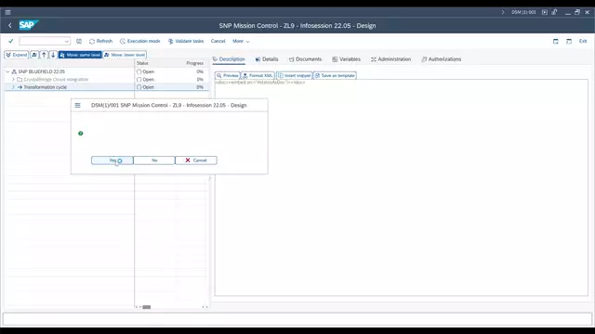
Task: Click inside the description XML editor
Action: click(x=401, y=187)
